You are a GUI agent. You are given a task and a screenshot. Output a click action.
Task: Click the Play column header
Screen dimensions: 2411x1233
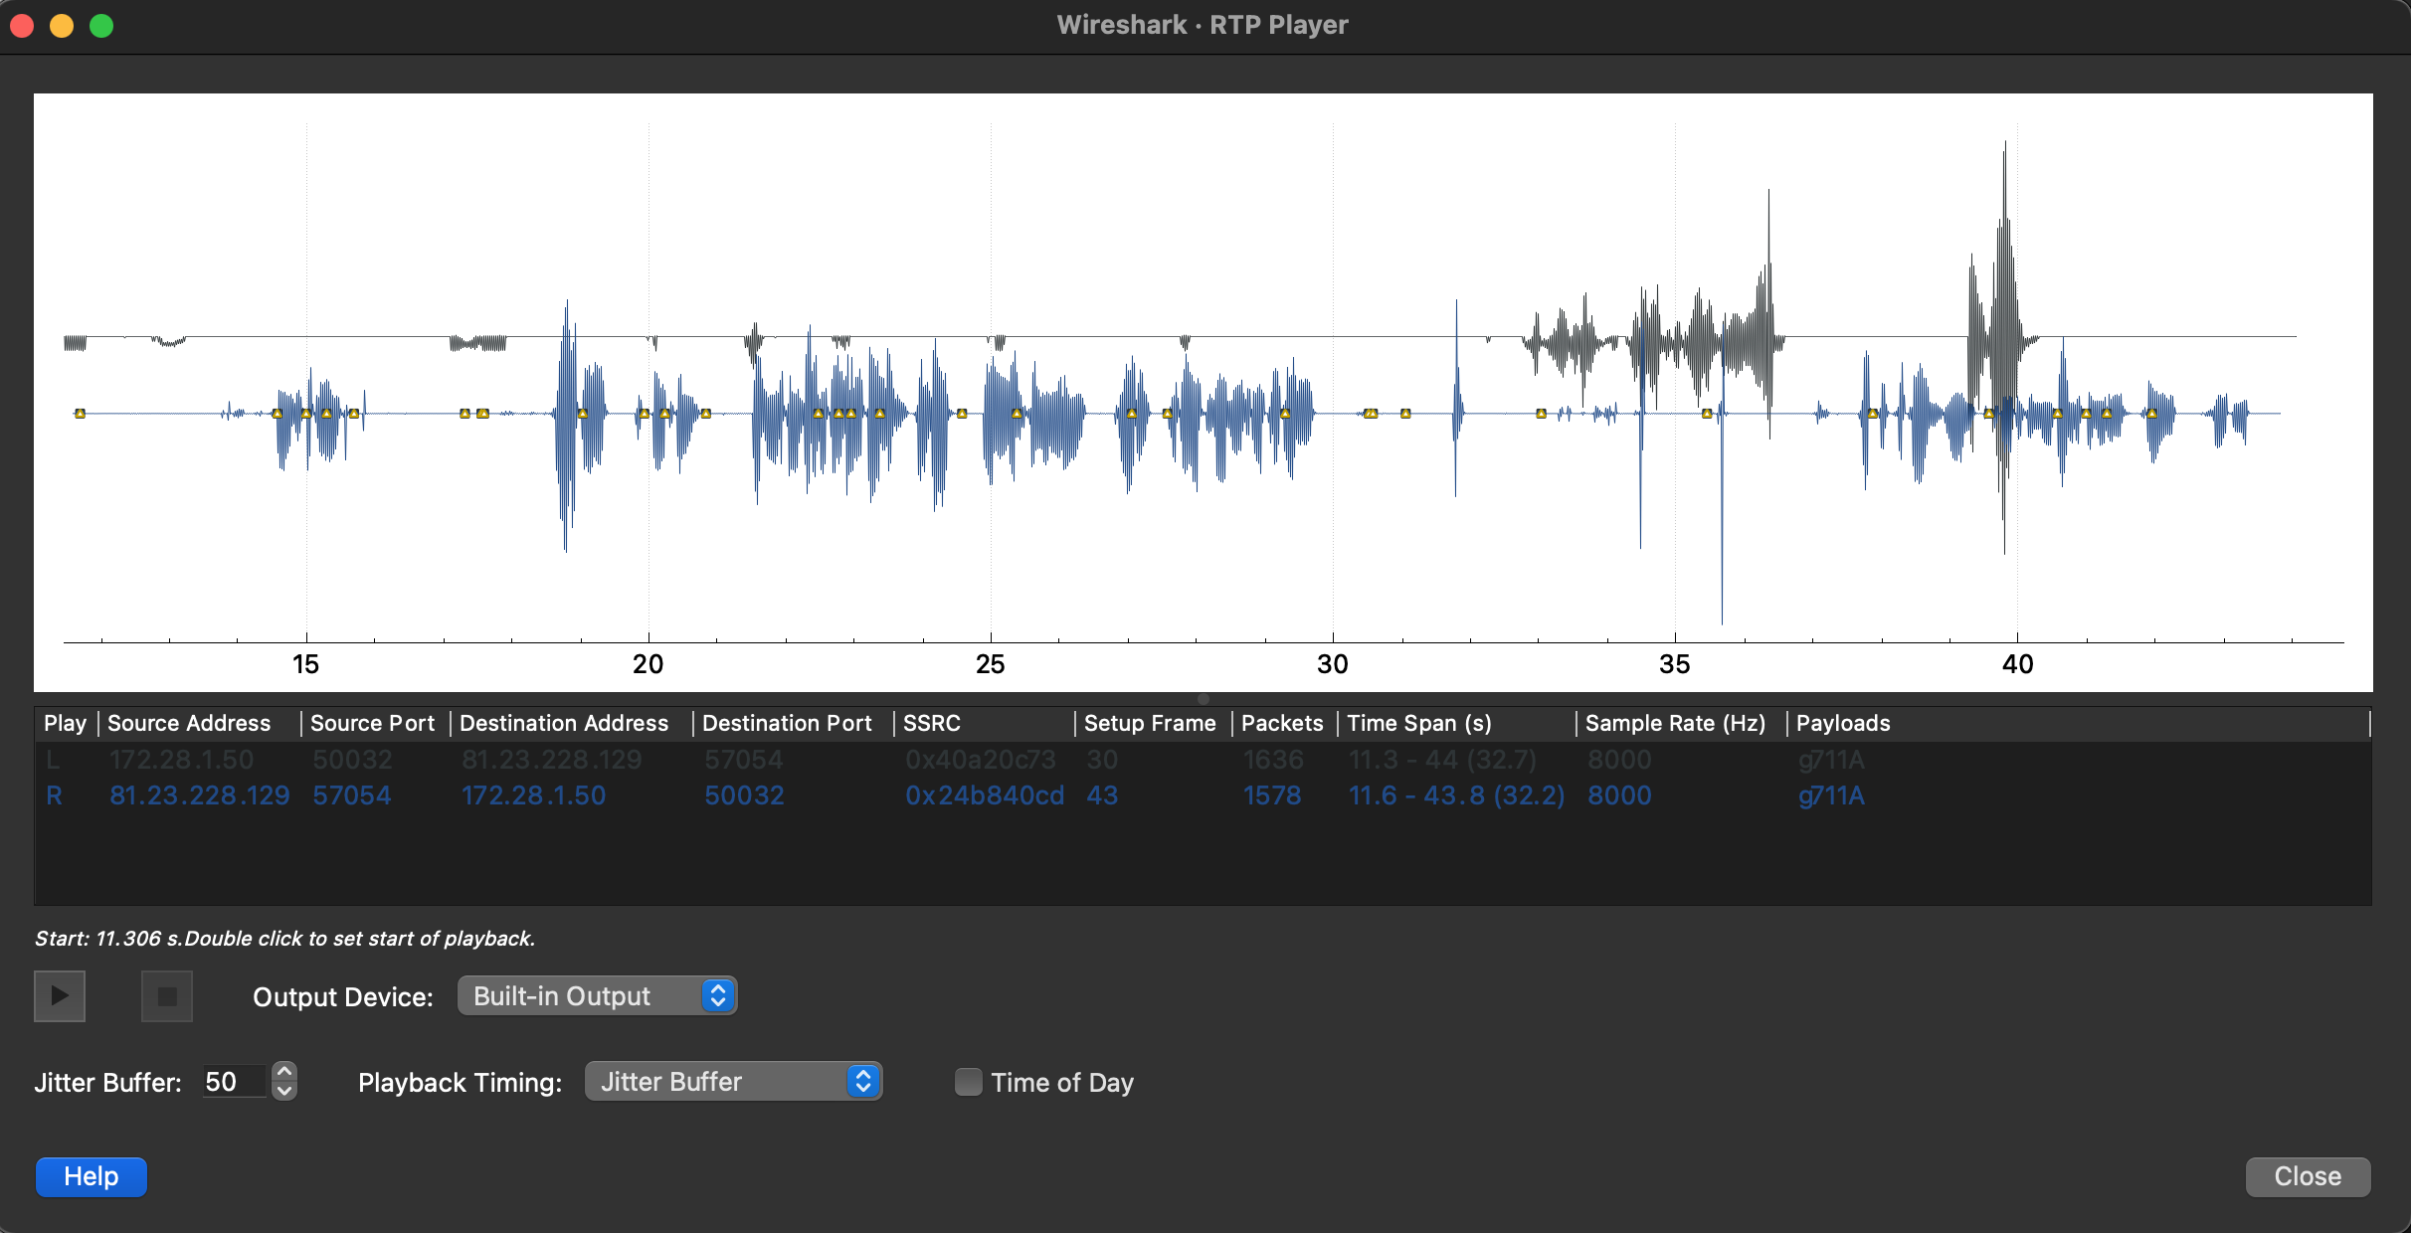65,723
